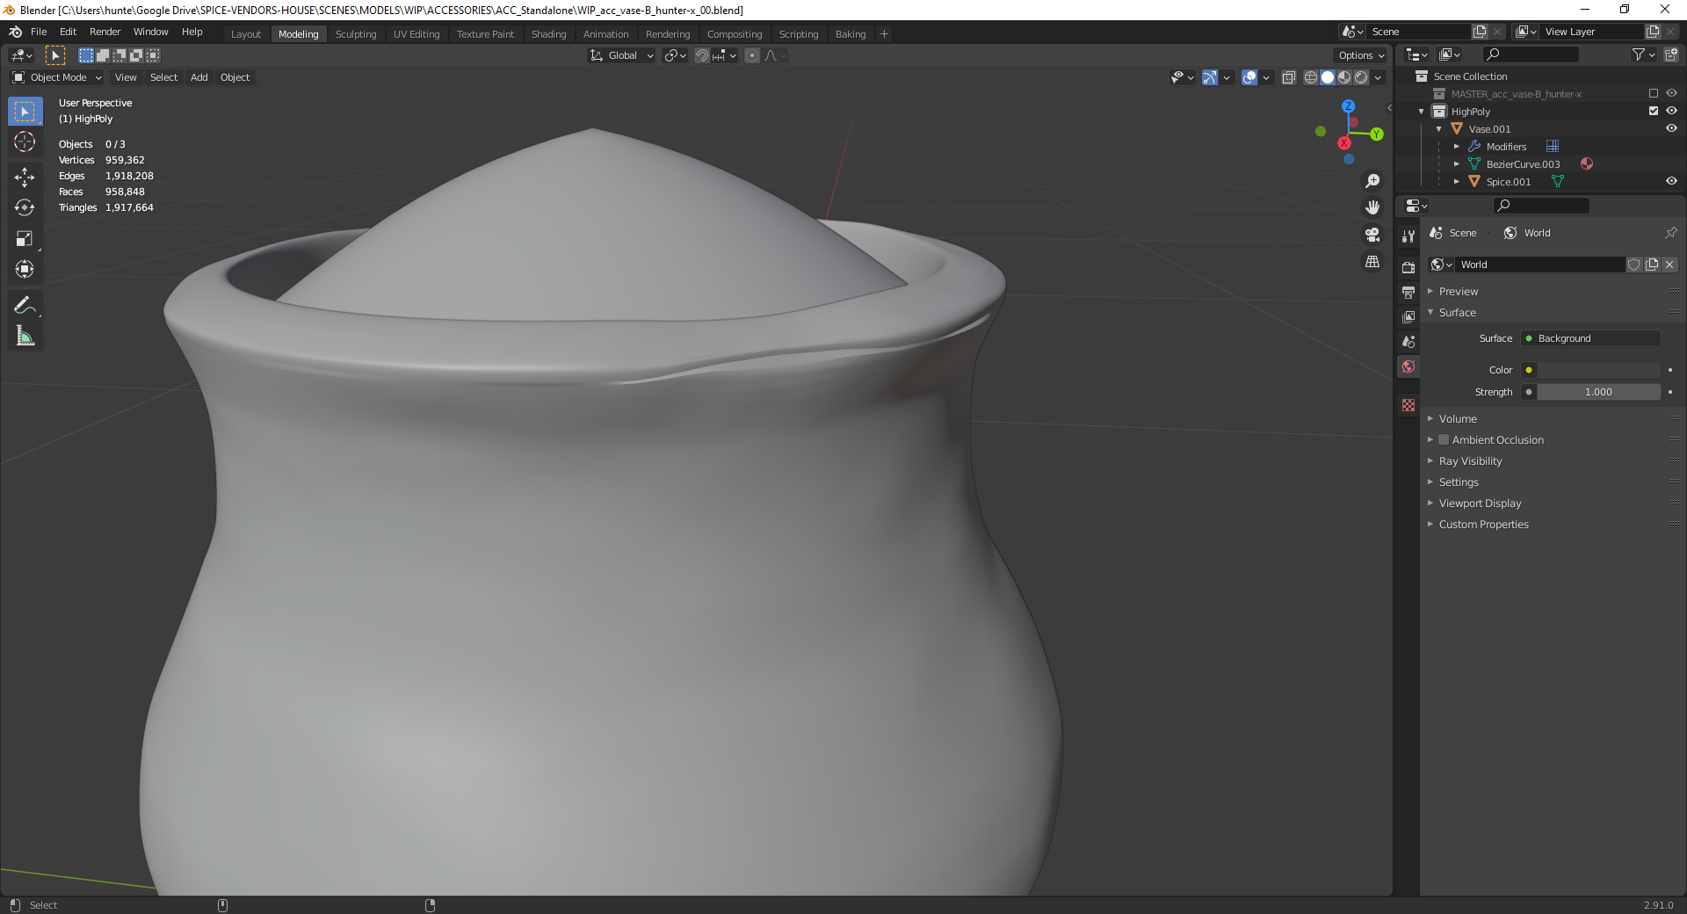
Task: Select the Cursor tool in the toolbar
Action: click(25, 141)
